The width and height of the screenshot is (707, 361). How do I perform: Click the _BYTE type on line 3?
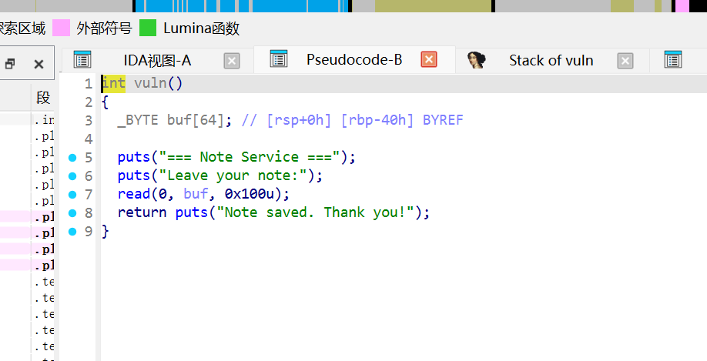click(x=138, y=120)
